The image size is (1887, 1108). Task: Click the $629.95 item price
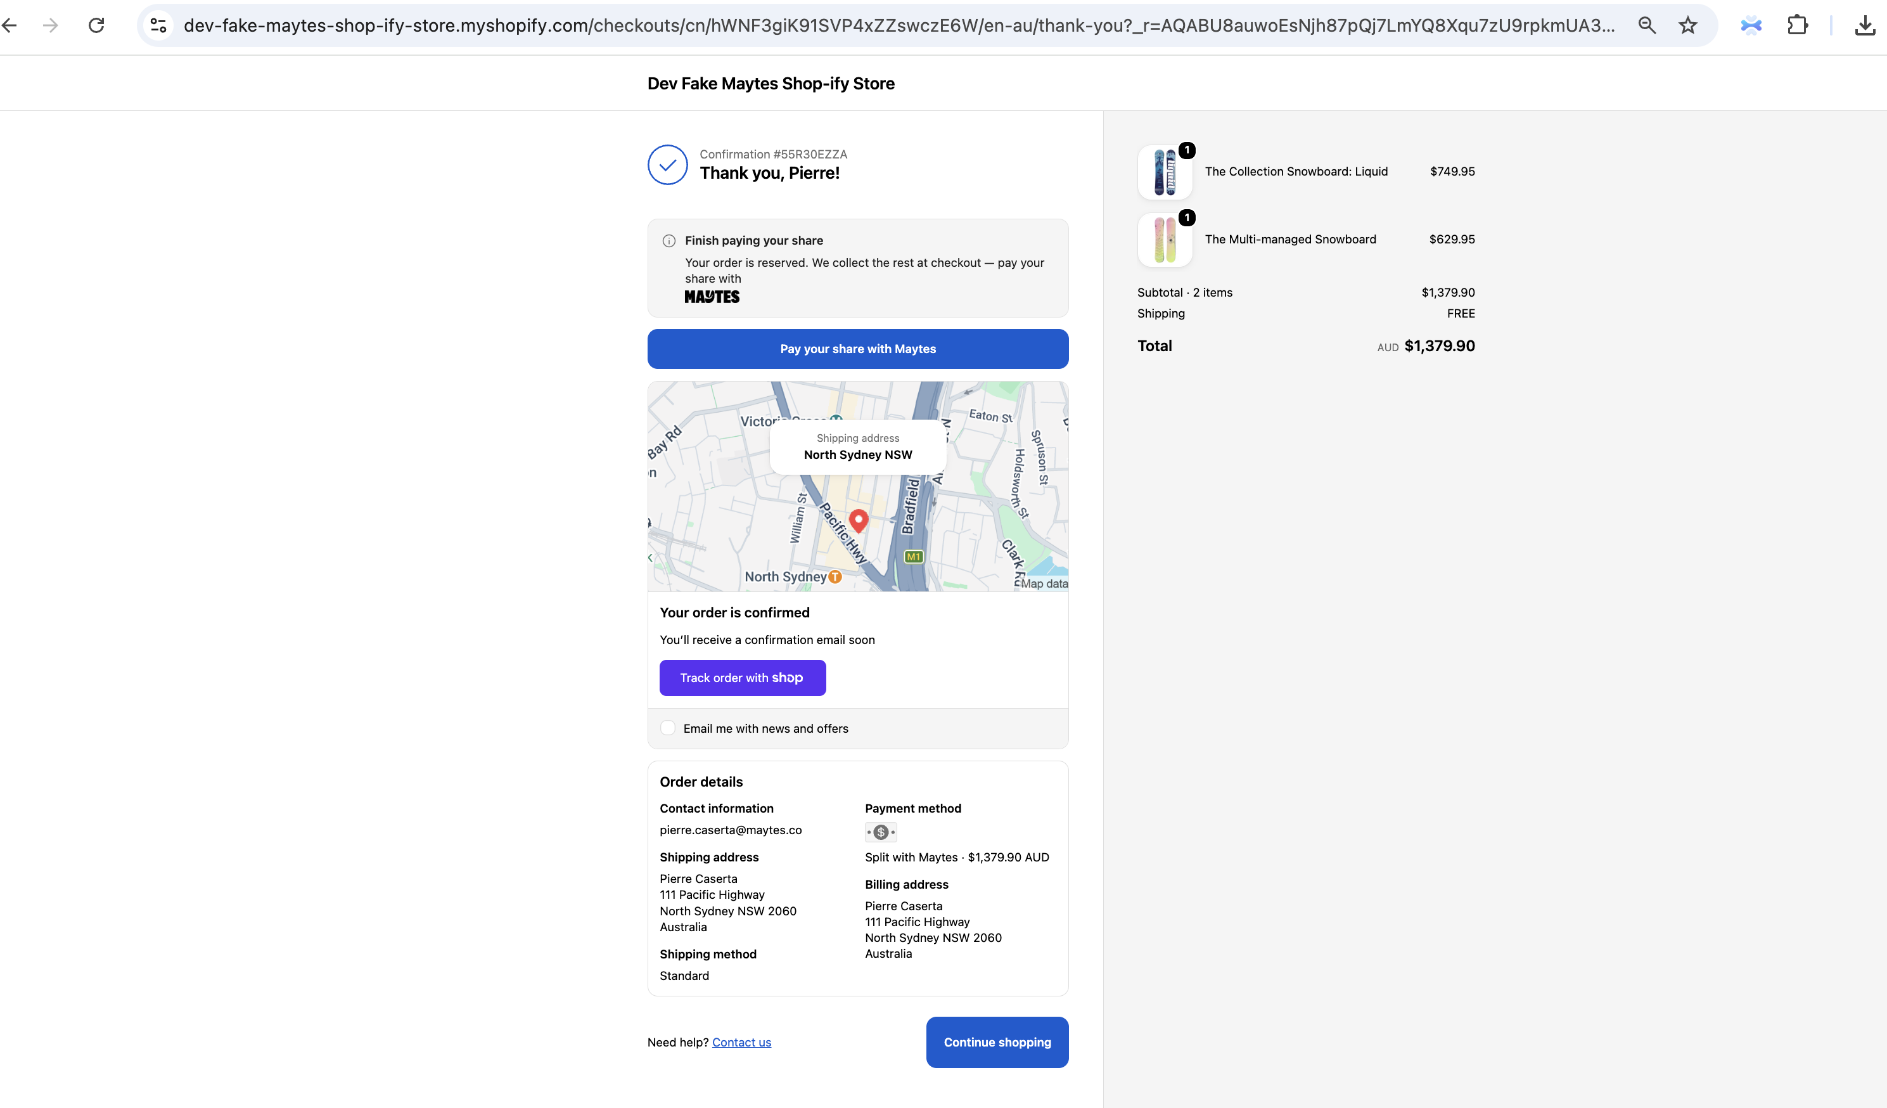tap(1452, 239)
